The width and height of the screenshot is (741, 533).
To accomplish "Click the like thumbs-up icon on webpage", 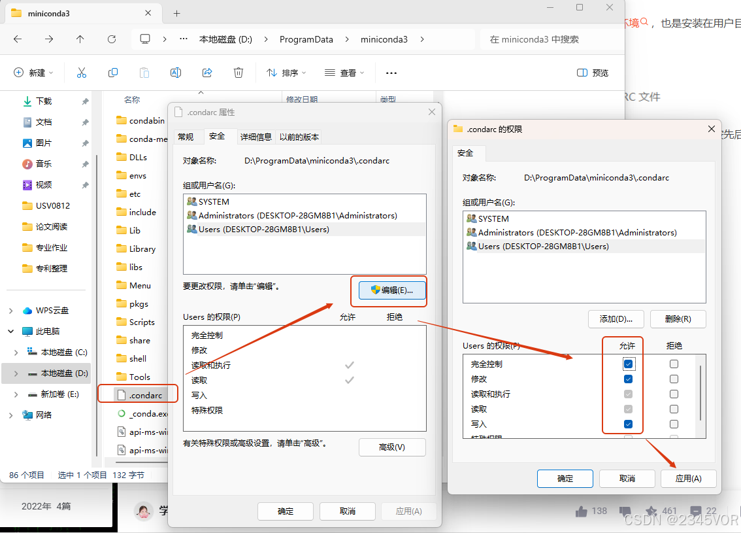I will [582, 511].
